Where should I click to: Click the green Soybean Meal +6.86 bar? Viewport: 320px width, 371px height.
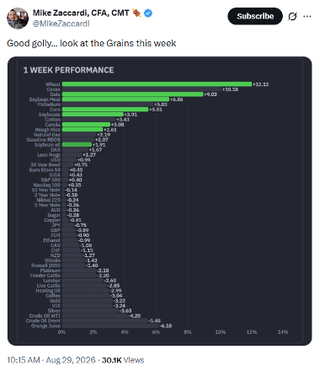point(115,99)
